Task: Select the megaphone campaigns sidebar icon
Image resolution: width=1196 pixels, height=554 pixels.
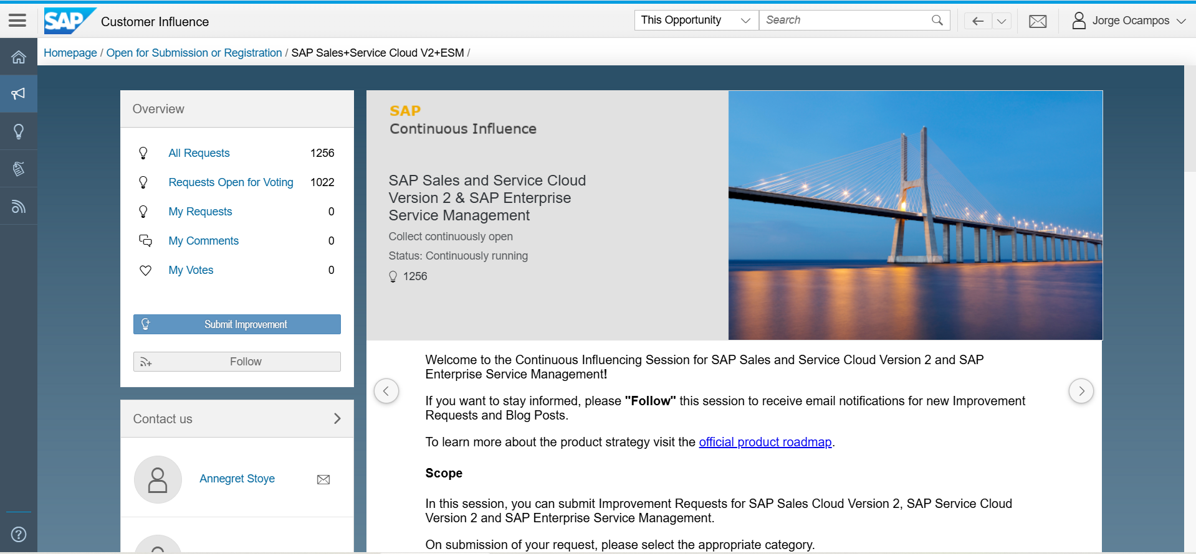Action: tap(19, 94)
